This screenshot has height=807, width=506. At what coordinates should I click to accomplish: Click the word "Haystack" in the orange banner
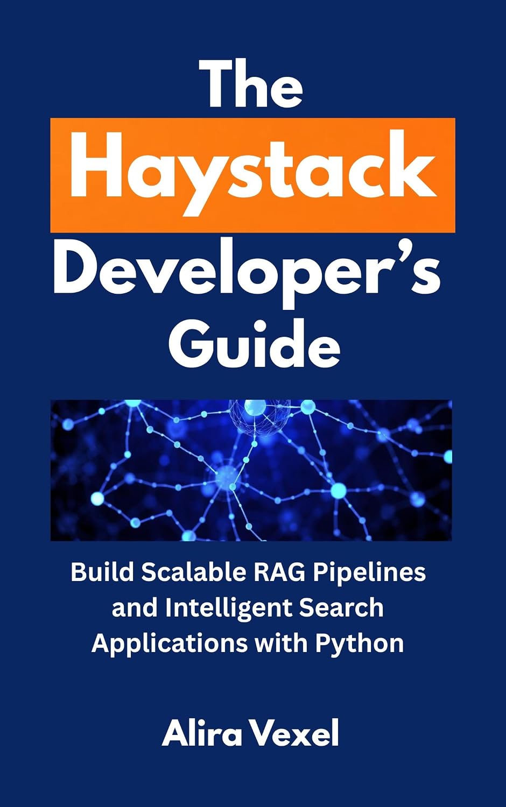252,173
